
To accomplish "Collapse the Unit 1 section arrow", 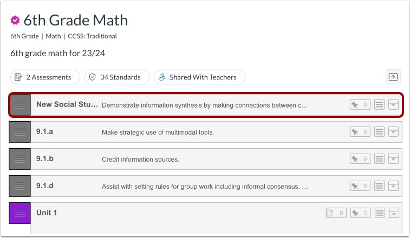I will point(394,213).
